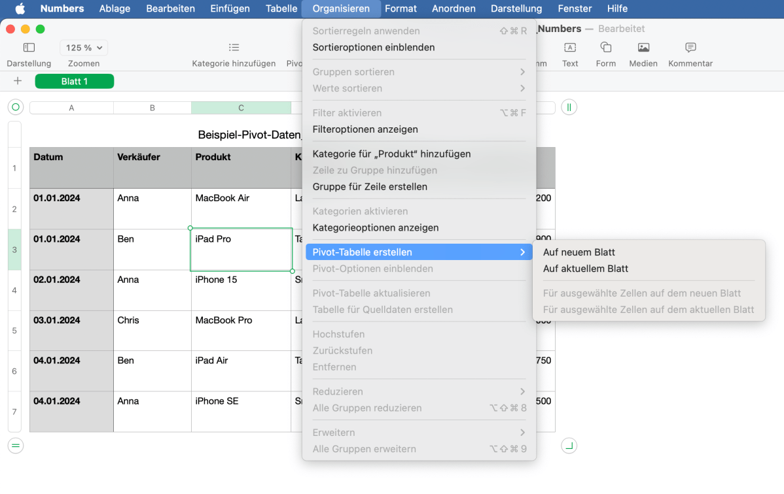Expand the Erweitern submenu arrow
784x494 pixels.
coord(522,433)
